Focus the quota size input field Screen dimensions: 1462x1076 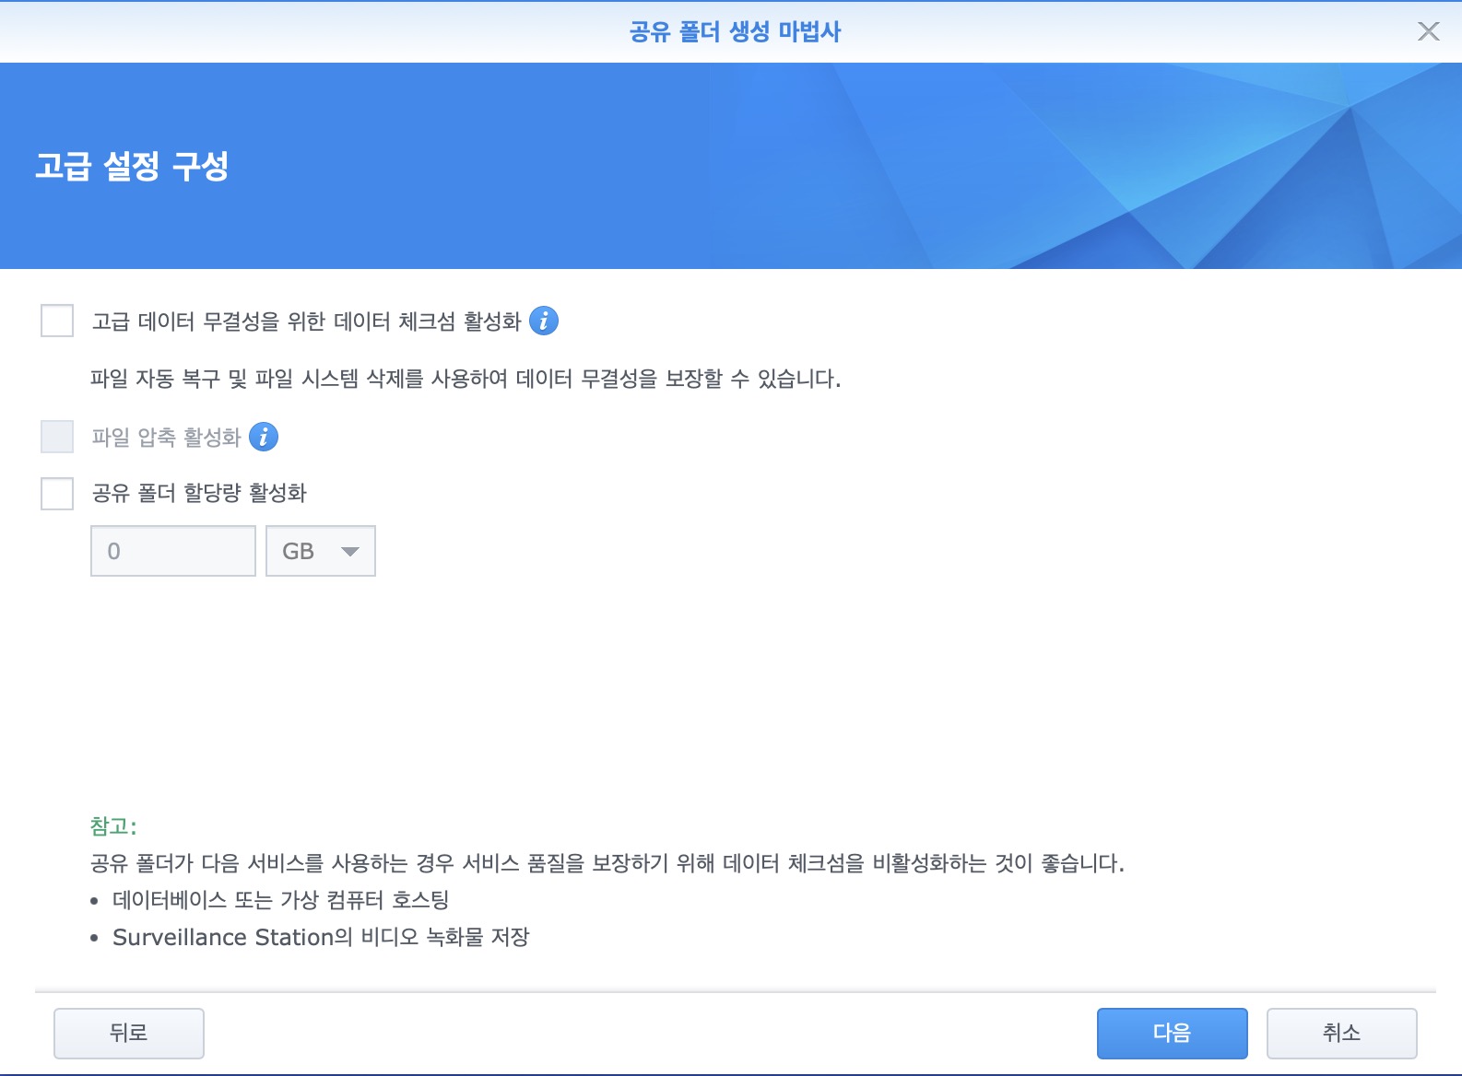[x=173, y=551]
